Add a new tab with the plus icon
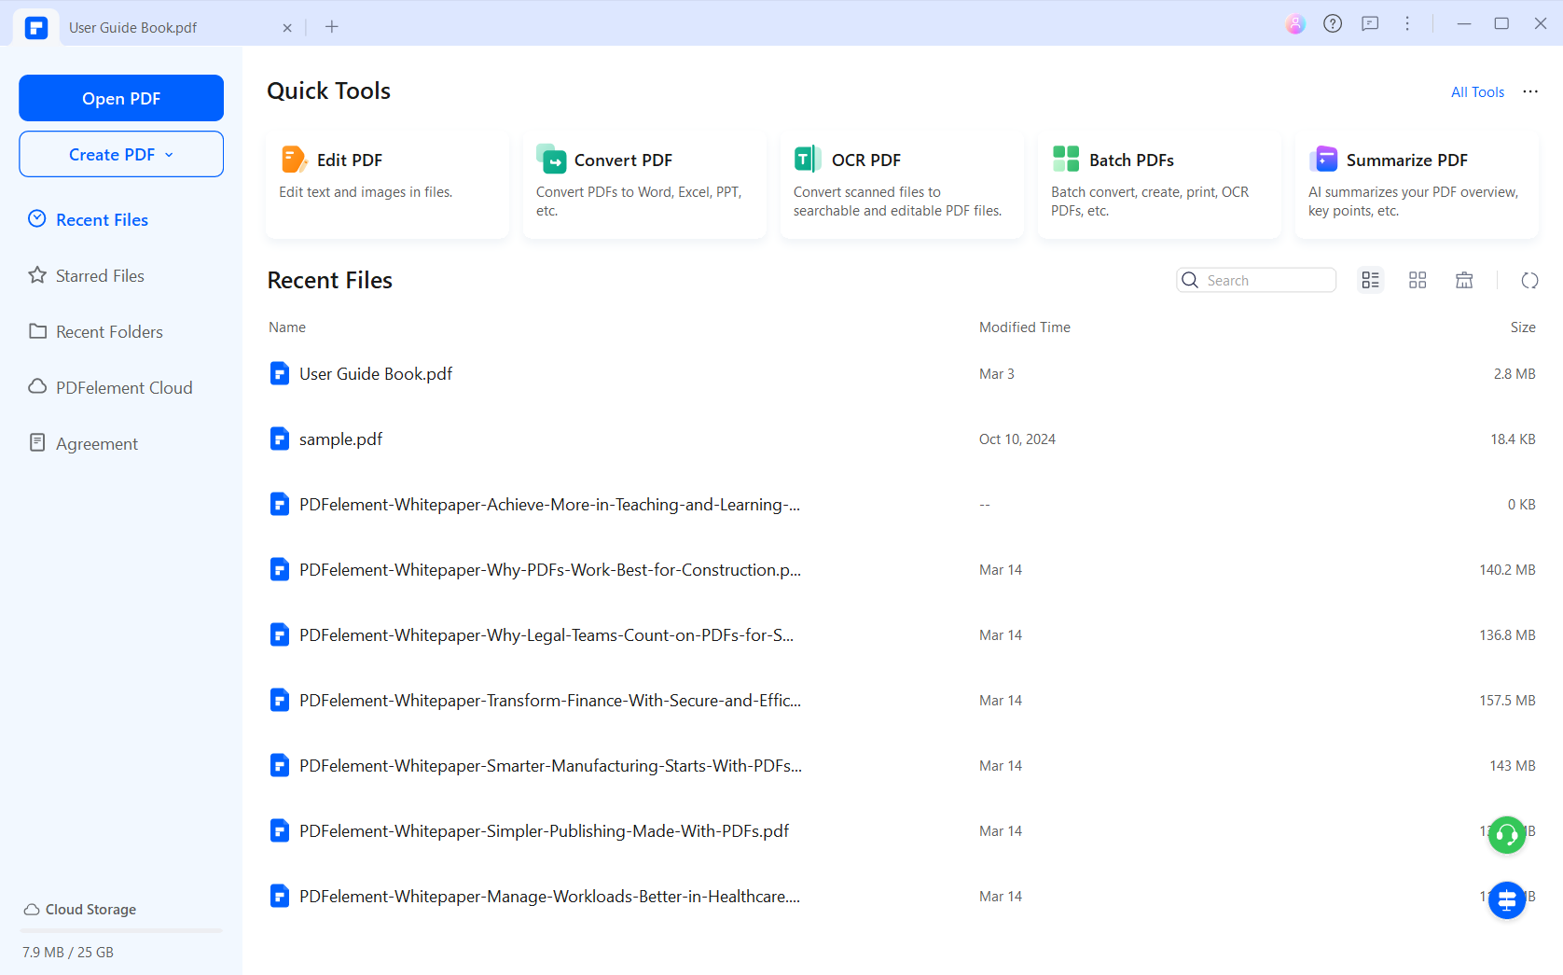 [332, 27]
